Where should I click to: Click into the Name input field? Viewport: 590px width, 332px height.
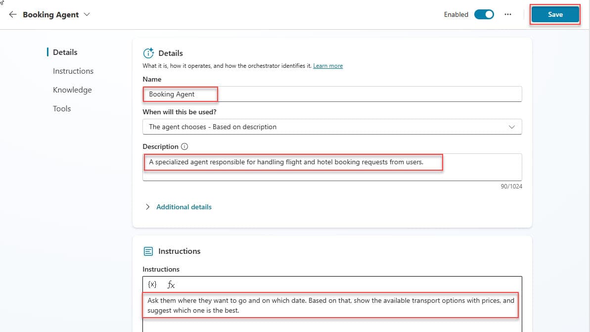332,94
